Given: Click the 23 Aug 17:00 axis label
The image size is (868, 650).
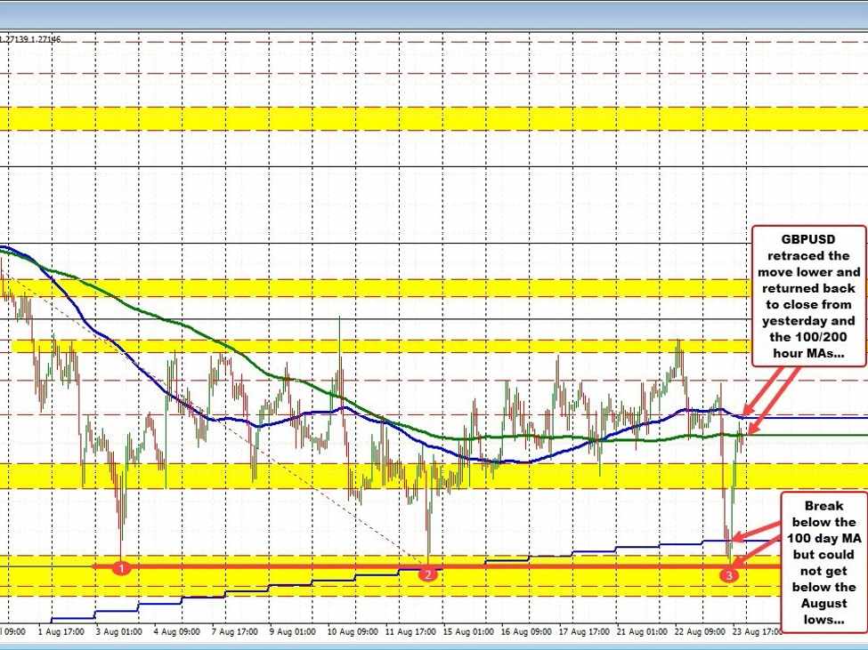Looking at the screenshot, I should 755,633.
